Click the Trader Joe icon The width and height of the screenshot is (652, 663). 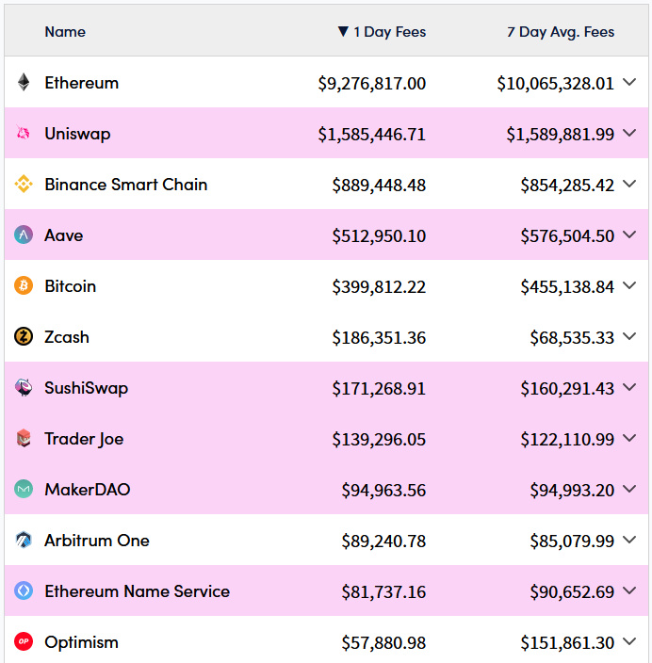(24, 439)
